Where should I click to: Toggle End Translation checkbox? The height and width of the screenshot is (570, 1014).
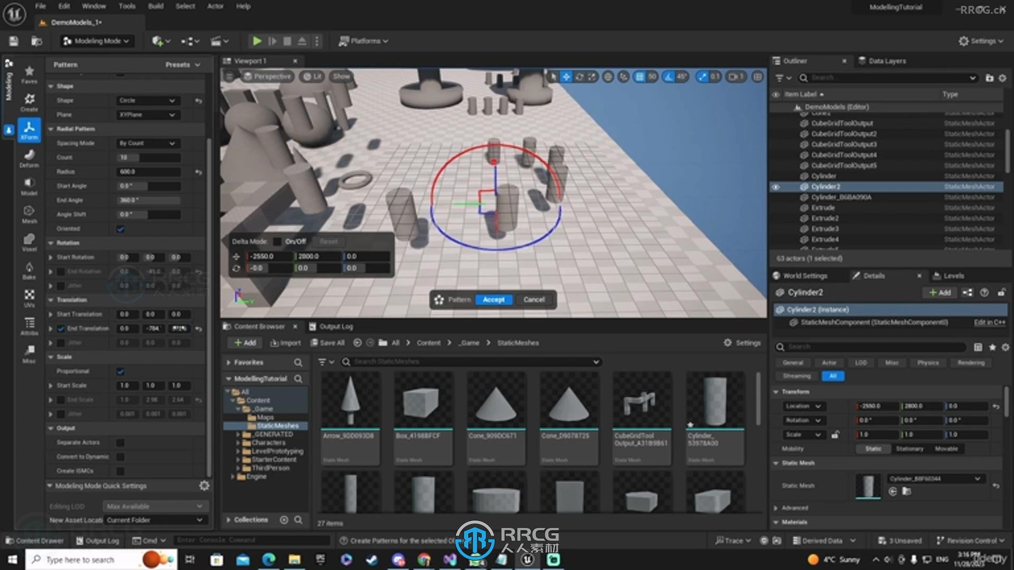click(61, 328)
